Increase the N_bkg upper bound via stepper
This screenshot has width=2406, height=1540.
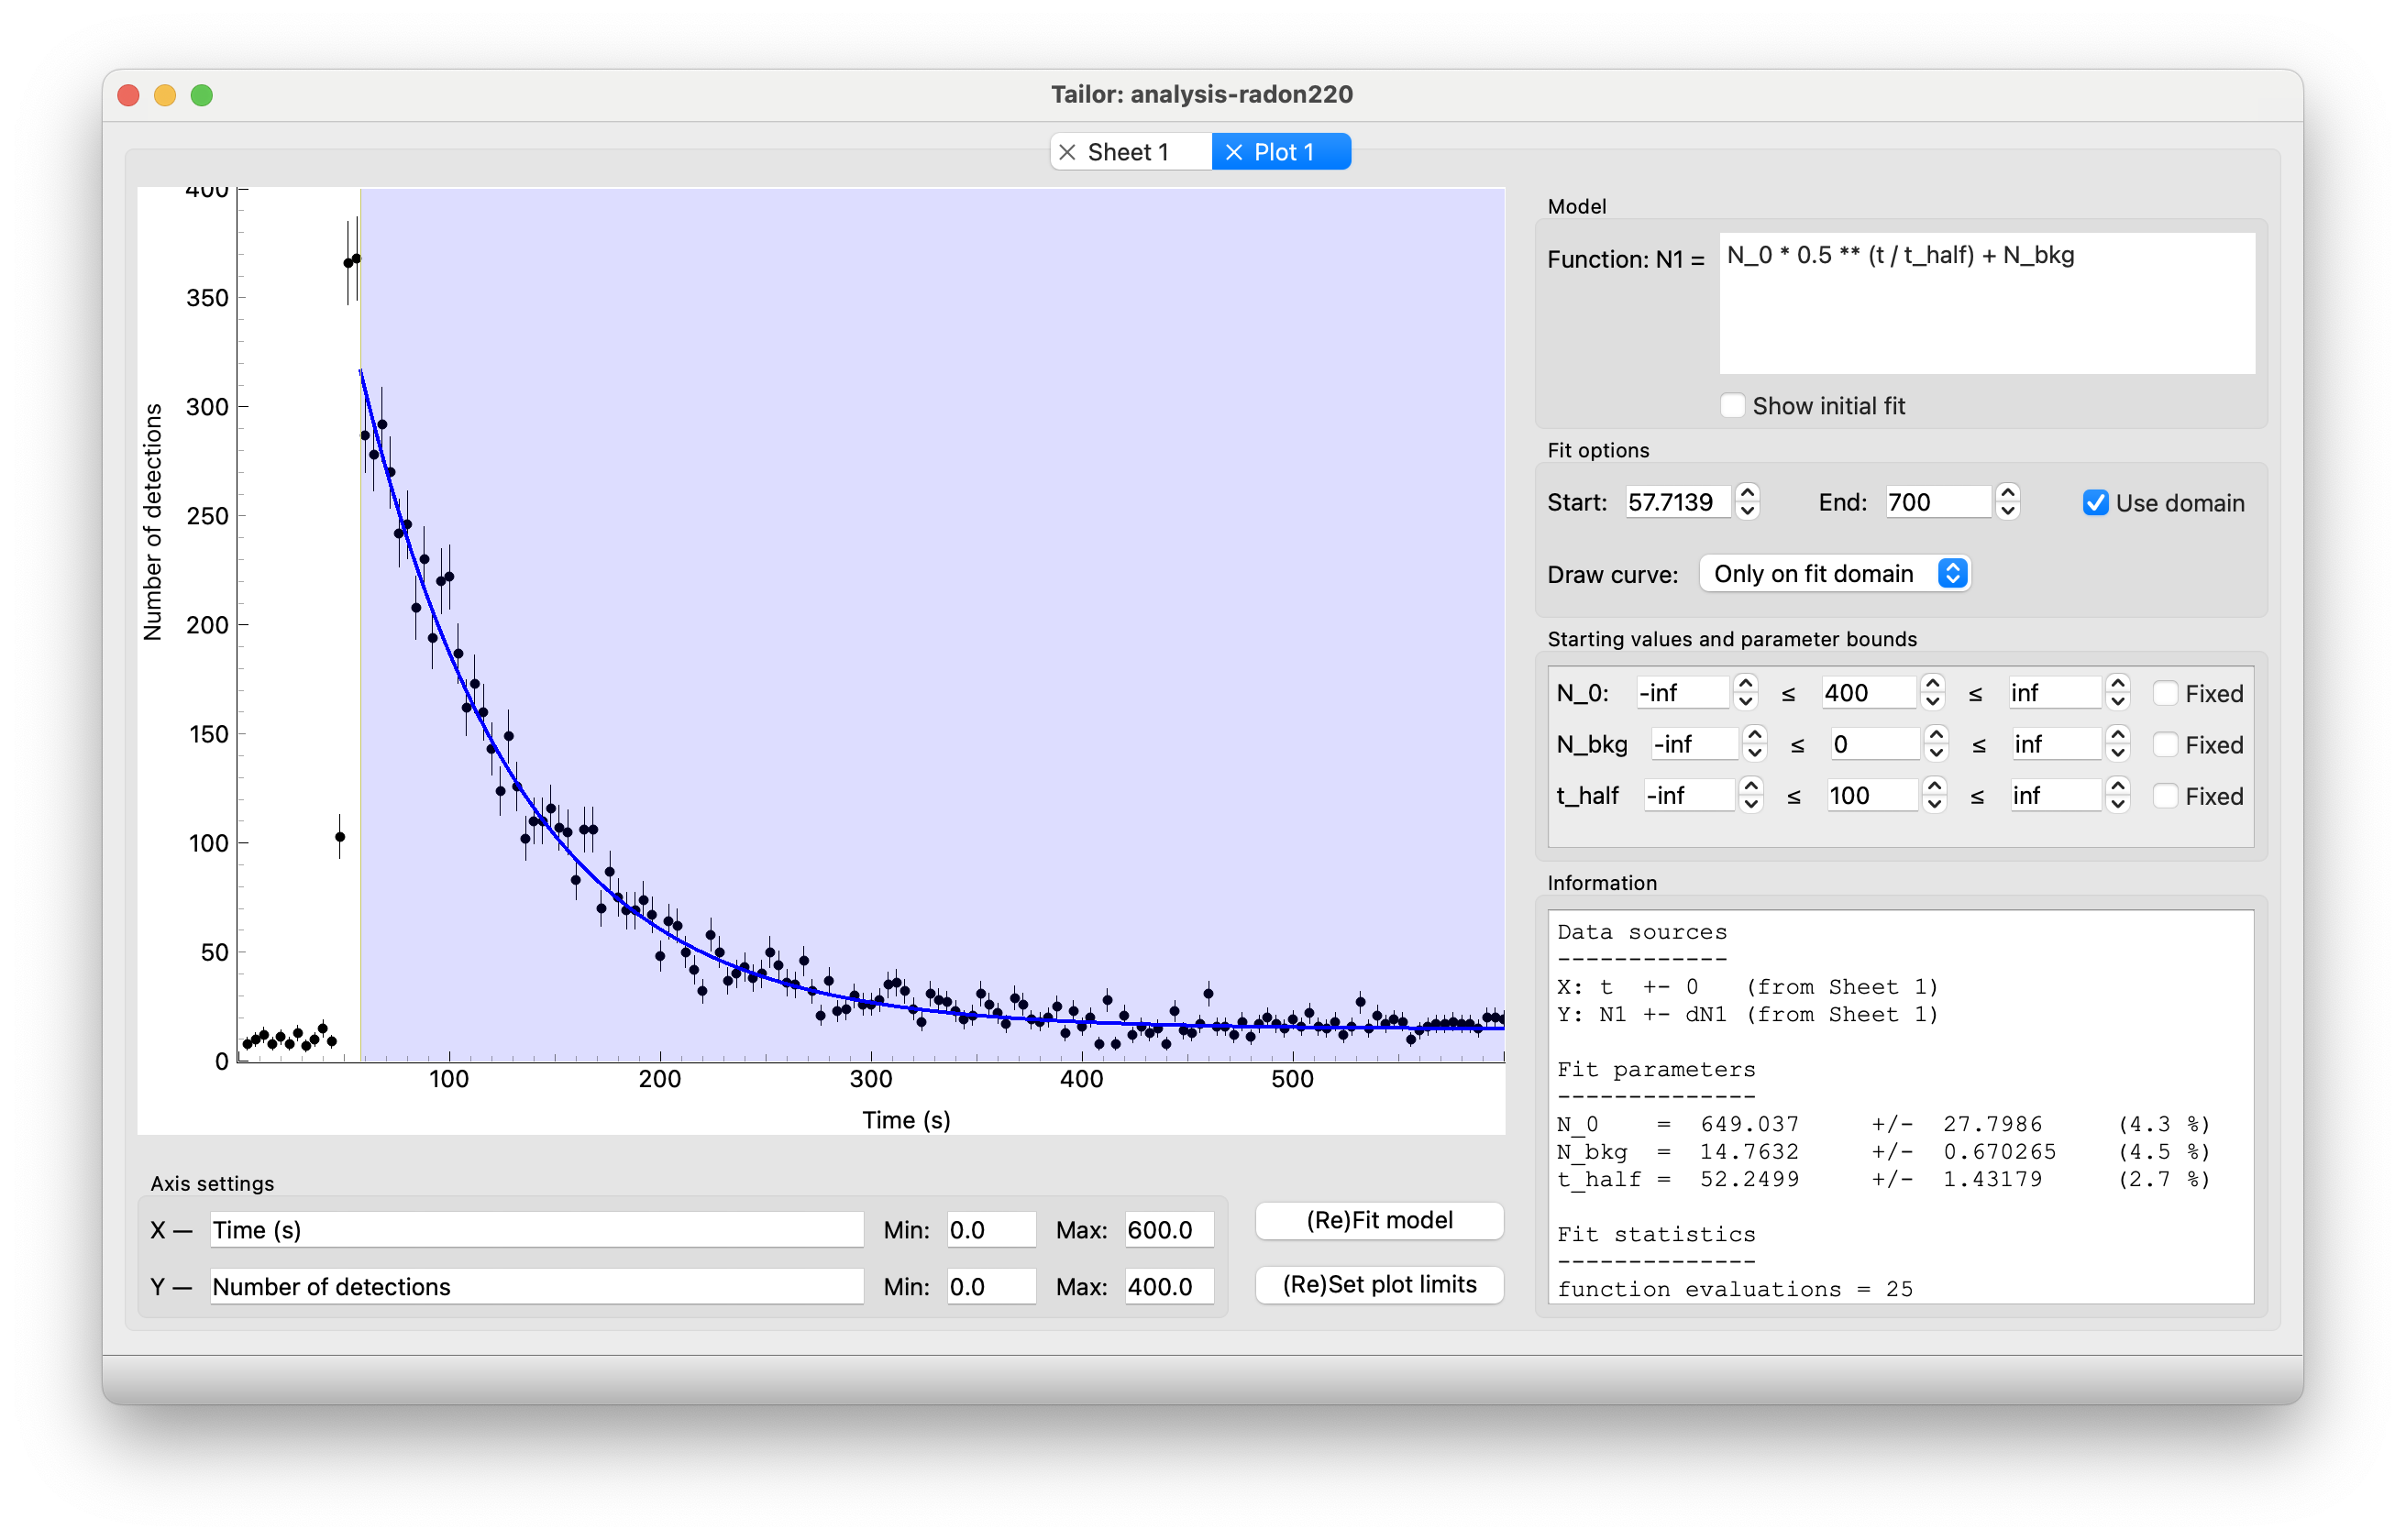coord(2118,737)
